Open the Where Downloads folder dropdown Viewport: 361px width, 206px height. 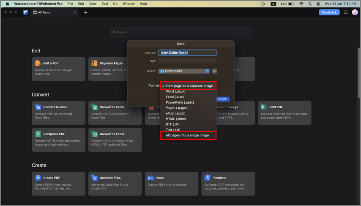[x=184, y=71]
